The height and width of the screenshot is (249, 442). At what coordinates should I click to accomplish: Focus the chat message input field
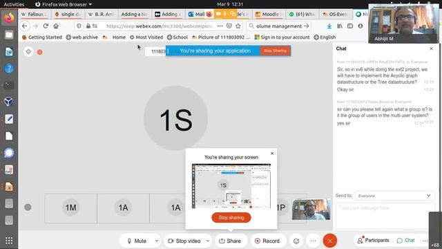click(x=385, y=216)
